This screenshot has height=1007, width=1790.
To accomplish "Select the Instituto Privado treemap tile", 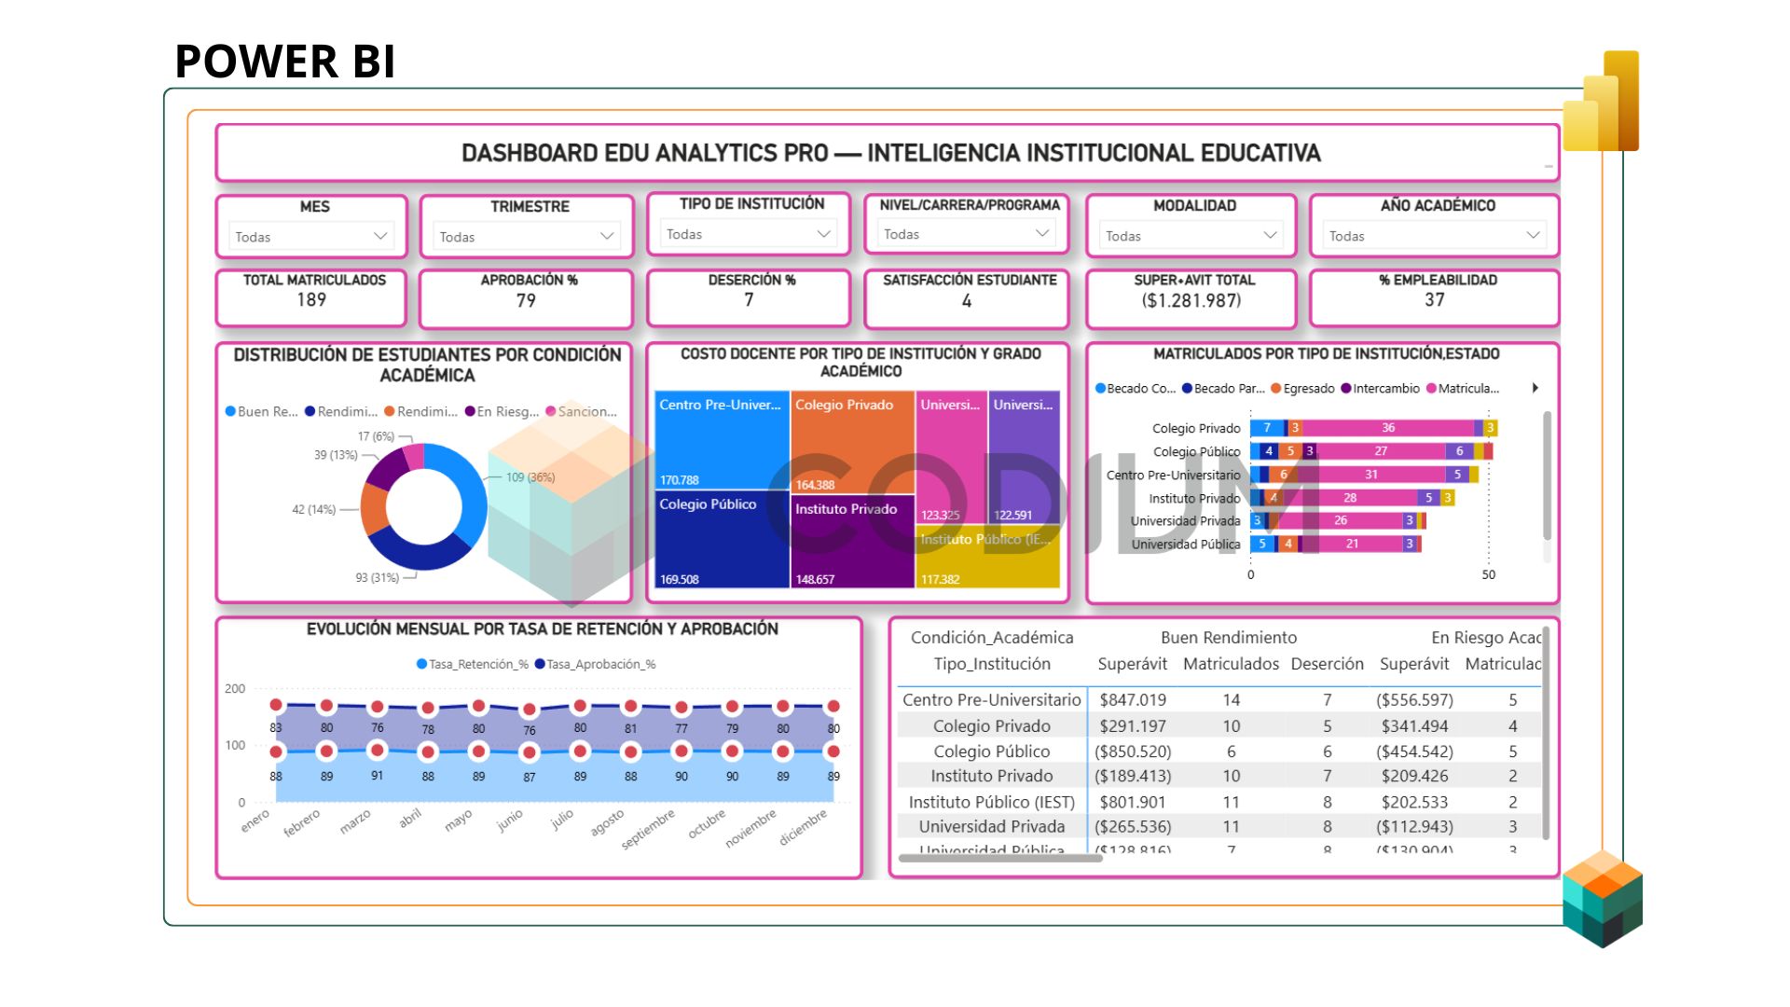I will [x=852, y=543].
